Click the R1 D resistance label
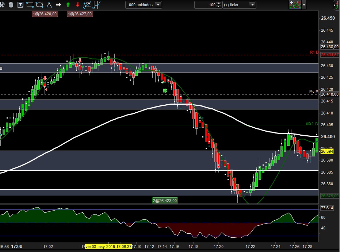 tap(314, 52)
